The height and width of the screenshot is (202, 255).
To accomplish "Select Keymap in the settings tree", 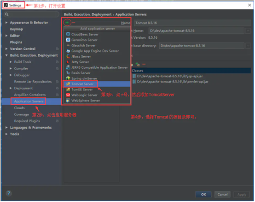I will click(16, 29).
